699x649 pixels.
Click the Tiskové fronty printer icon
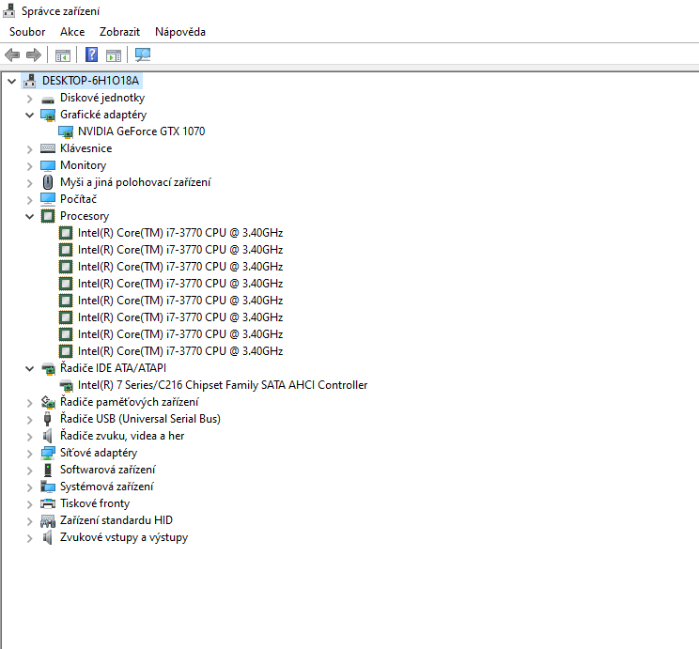pos(48,503)
